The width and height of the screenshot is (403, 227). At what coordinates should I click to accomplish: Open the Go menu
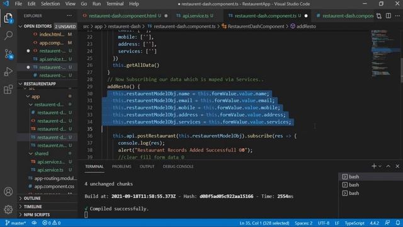[84, 4]
